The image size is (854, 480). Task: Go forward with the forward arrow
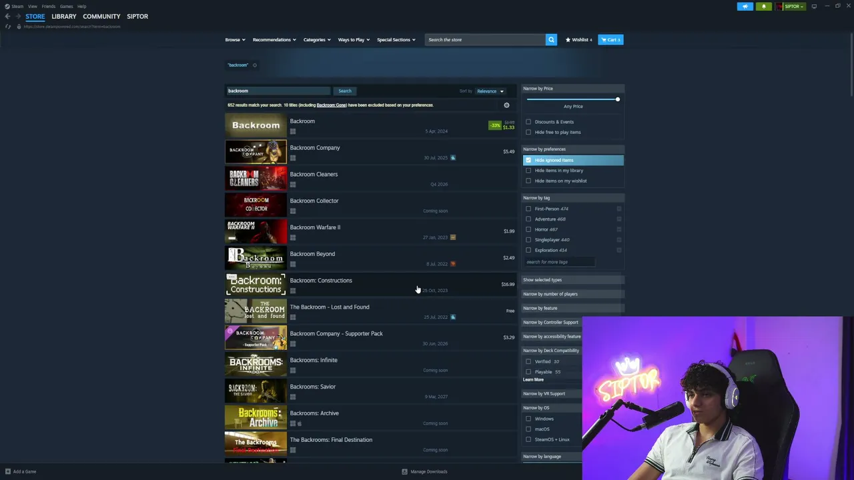coord(17,16)
